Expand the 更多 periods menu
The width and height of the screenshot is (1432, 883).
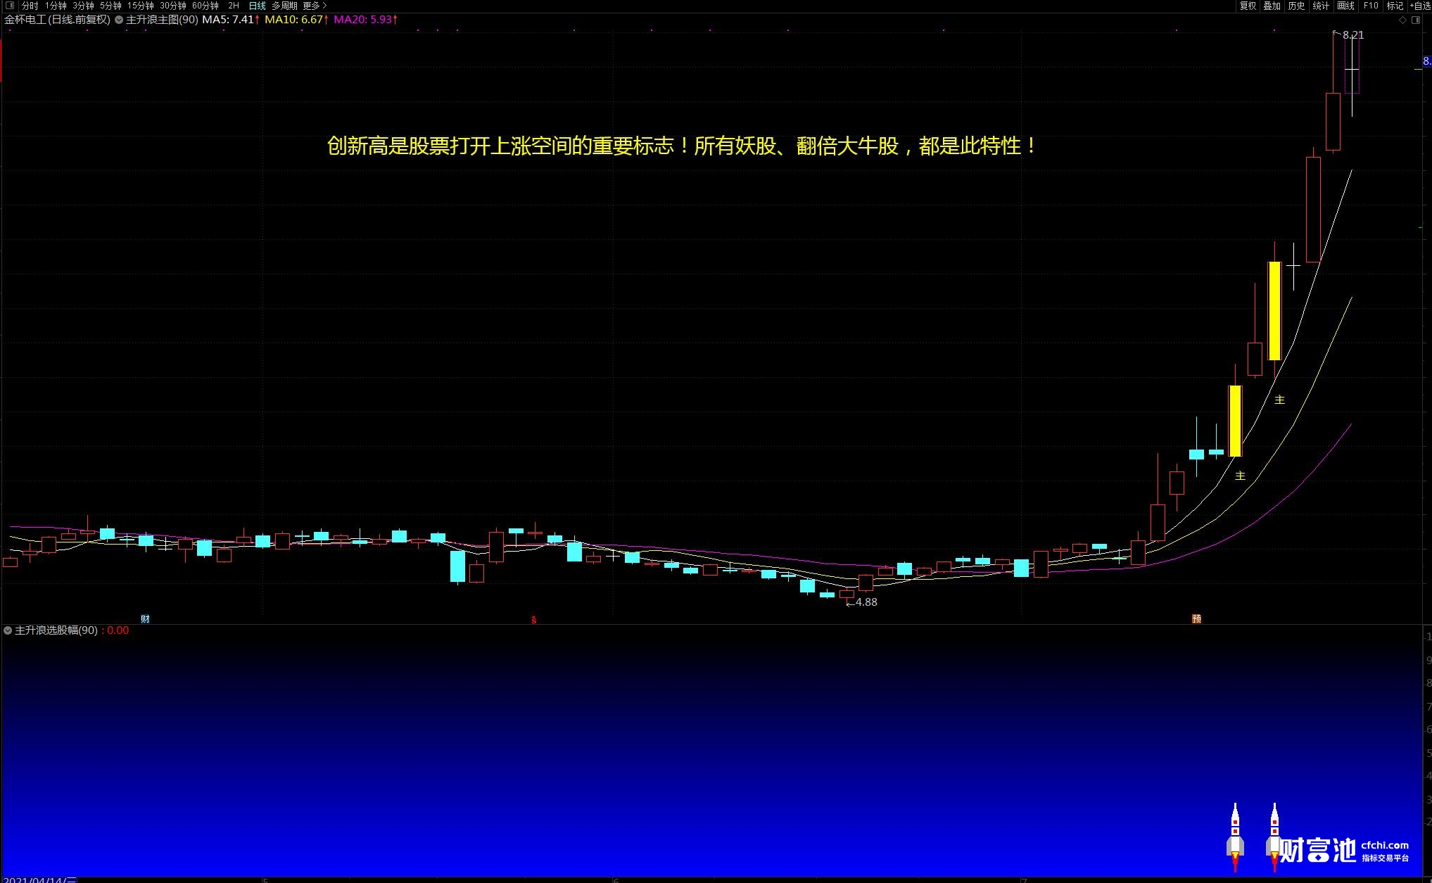(x=315, y=6)
